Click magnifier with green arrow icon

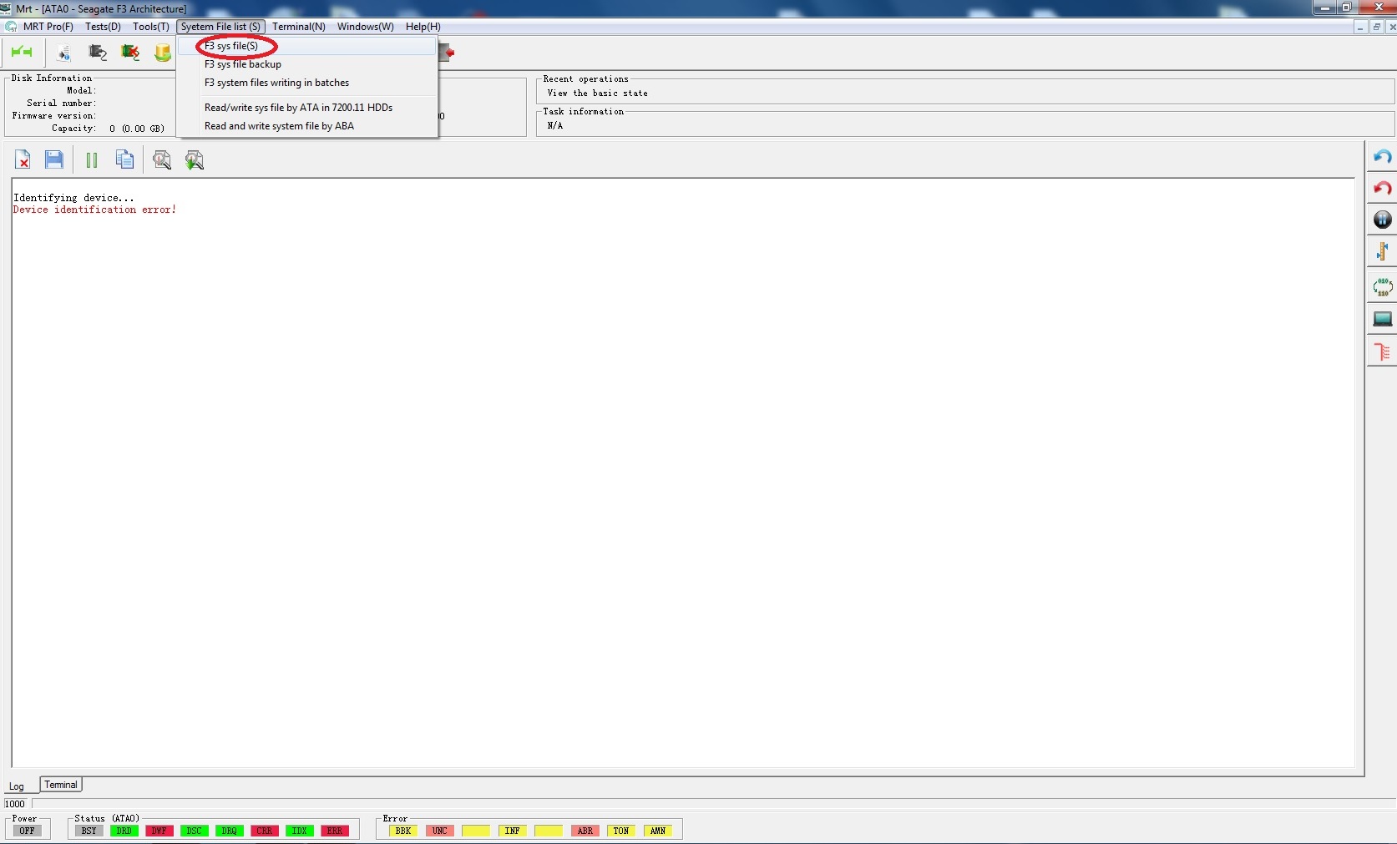click(x=195, y=159)
